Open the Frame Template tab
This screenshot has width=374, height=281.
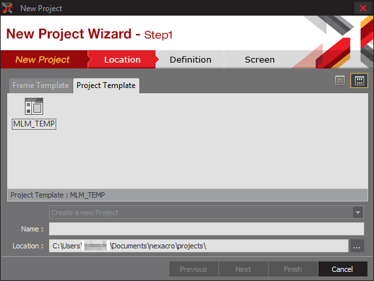pos(41,85)
